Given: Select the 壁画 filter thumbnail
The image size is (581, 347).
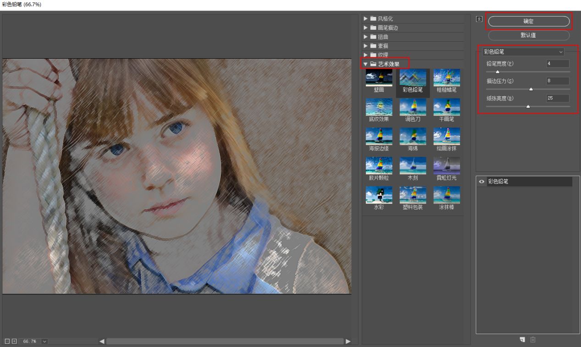Looking at the screenshot, I should 378,81.
